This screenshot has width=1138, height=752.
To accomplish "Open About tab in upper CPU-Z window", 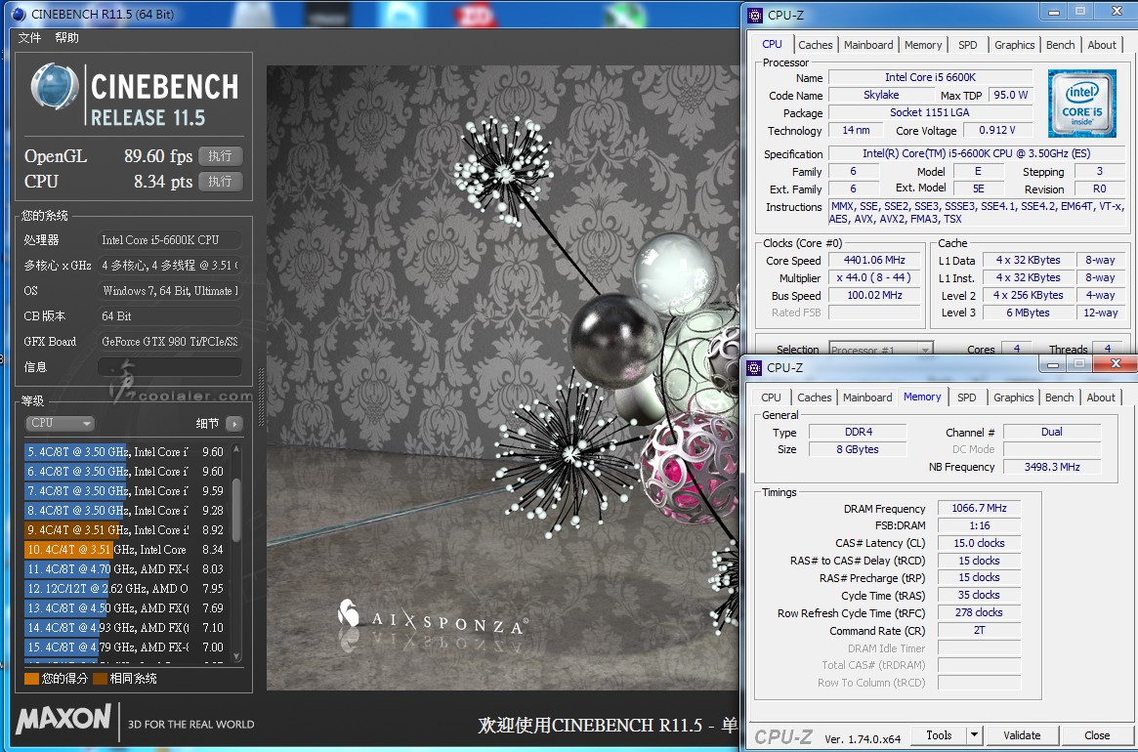I will [1102, 45].
